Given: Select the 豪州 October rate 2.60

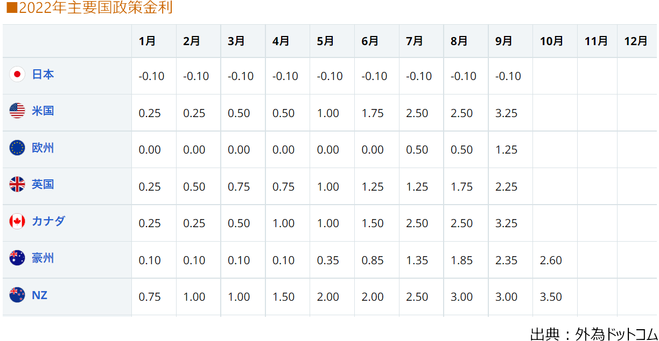Looking at the screenshot, I should (x=551, y=260).
